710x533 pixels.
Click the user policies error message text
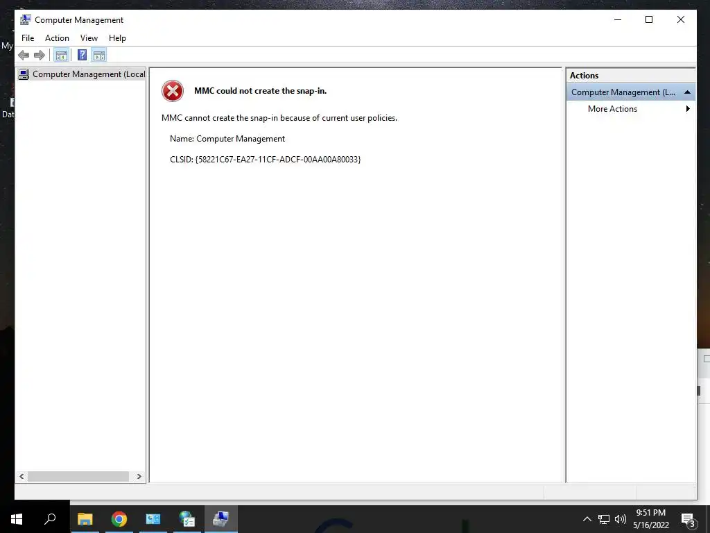click(x=279, y=118)
